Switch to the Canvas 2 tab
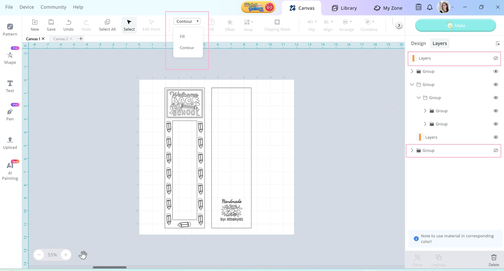Screen dimensions: 504x271 (61, 39)
